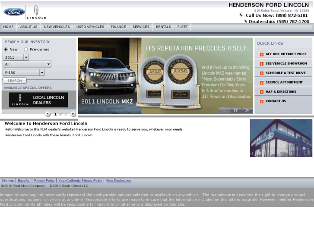Click the Henderson Ford Lincoln title
The height and width of the screenshot is (235, 314).
[269, 5]
